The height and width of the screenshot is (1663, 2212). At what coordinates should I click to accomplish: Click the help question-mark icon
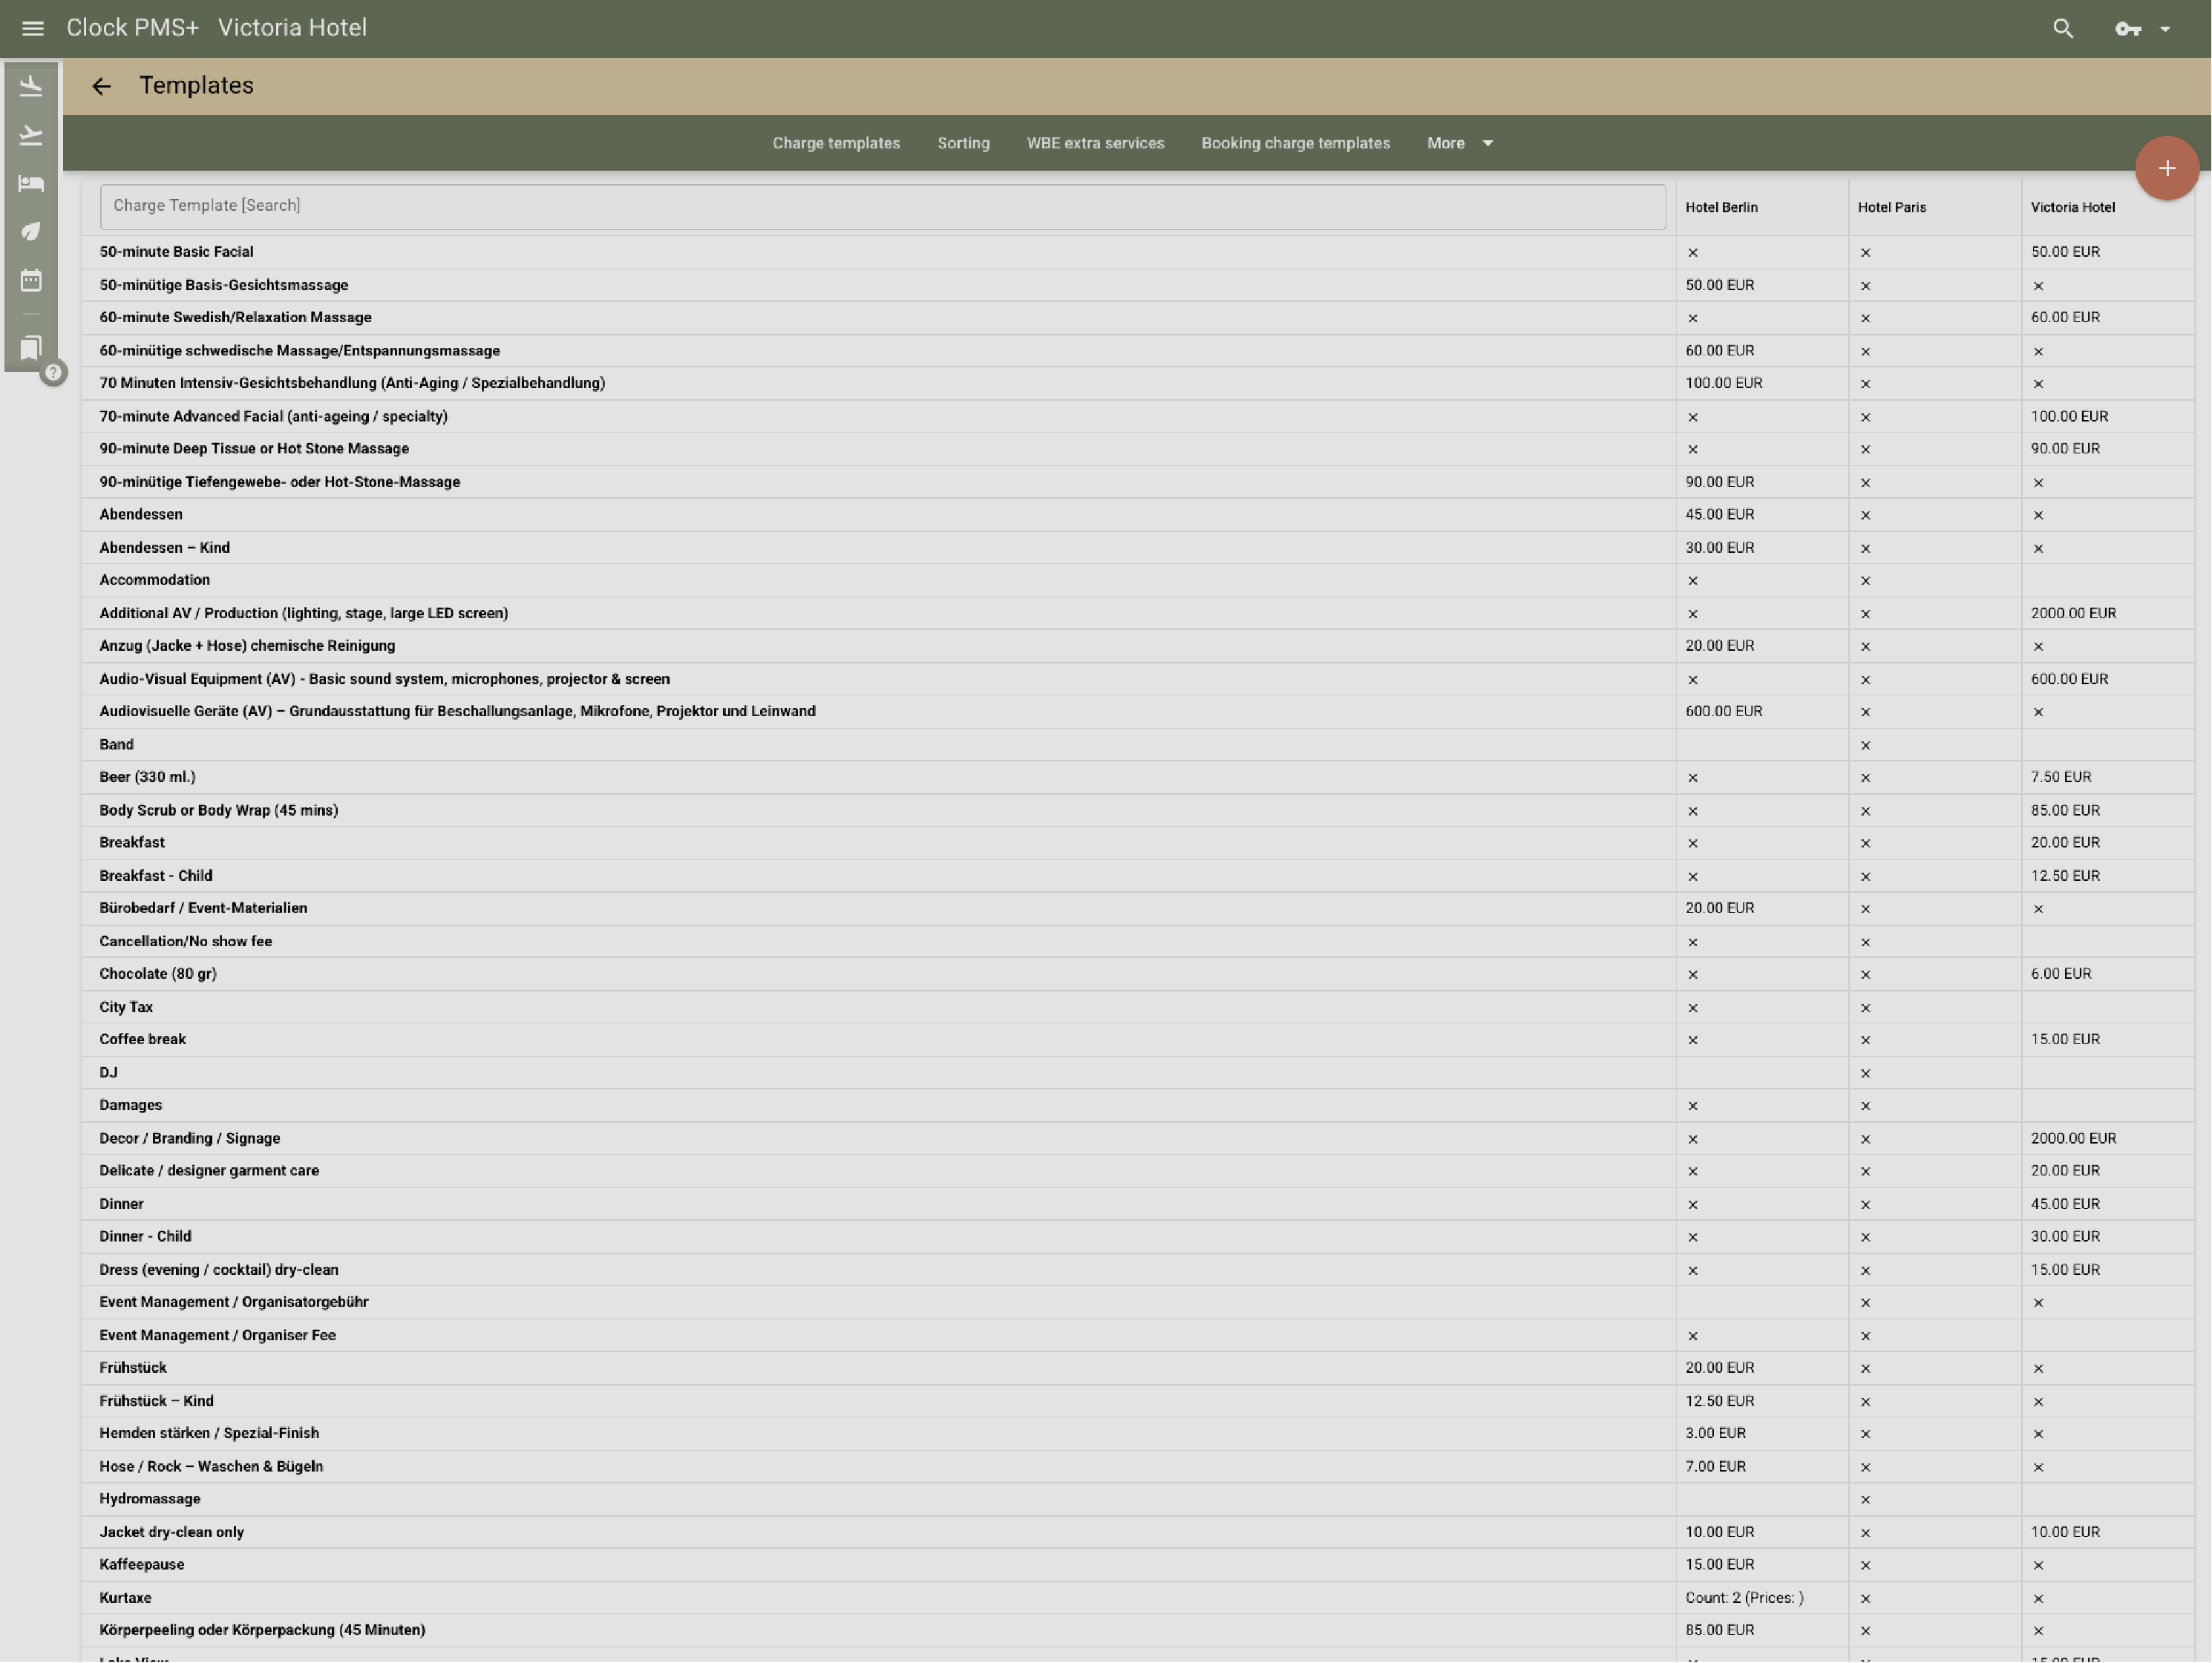(x=53, y=373)
